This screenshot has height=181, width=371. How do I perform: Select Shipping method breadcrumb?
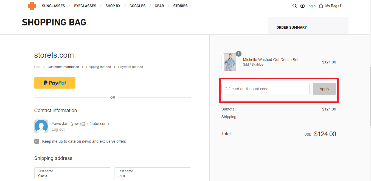point(99,67)
